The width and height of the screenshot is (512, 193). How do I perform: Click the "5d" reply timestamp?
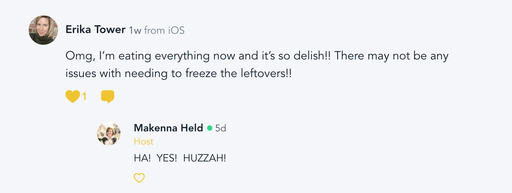[x=221, y=128]
